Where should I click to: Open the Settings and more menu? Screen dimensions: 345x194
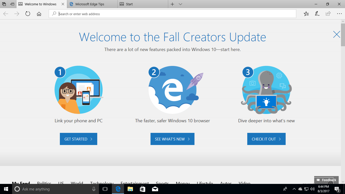[339, 14]
